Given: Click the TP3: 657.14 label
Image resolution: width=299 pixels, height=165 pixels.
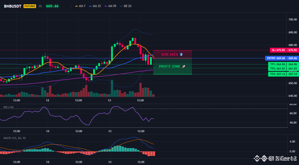Looking at the screenshot, I should 277,74.
